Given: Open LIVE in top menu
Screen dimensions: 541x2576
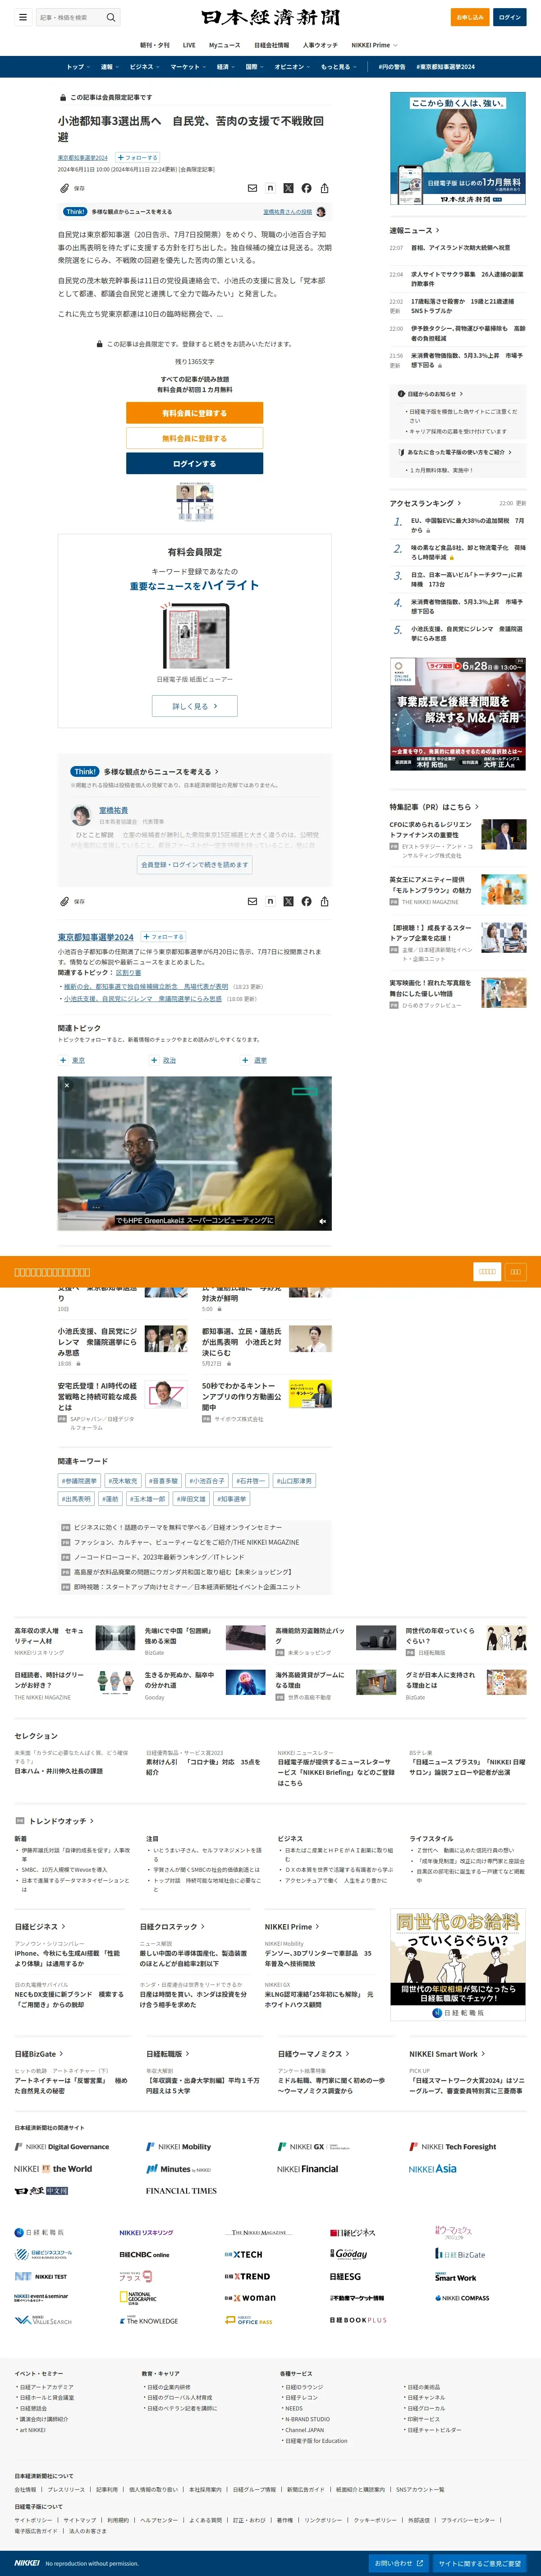Looking at the screenshot, I should coord(189,45).
